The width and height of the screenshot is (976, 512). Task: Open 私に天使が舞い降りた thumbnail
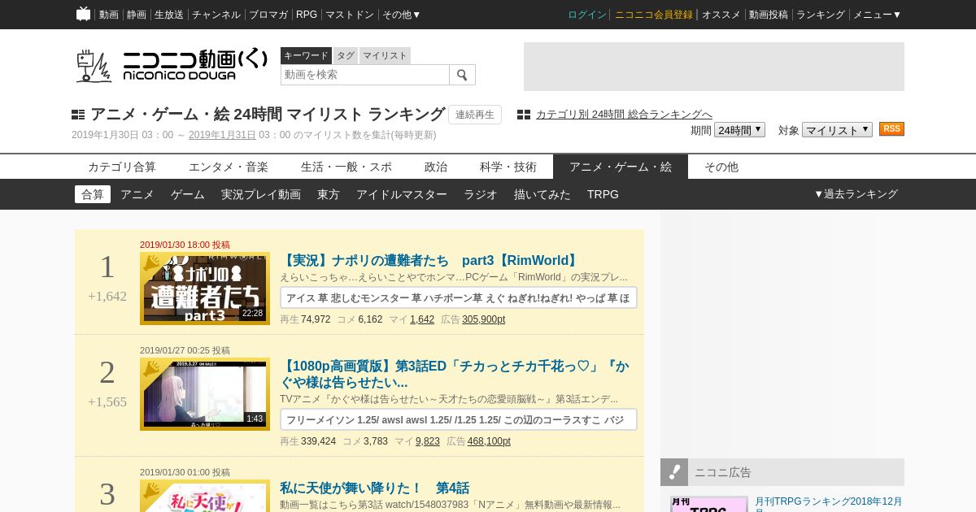click(205, 496)
